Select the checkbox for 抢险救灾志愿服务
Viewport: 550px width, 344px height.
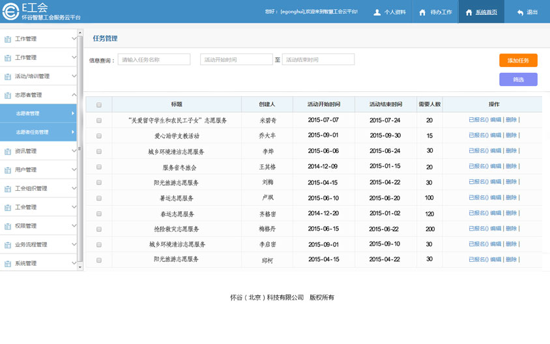point(99,229)
